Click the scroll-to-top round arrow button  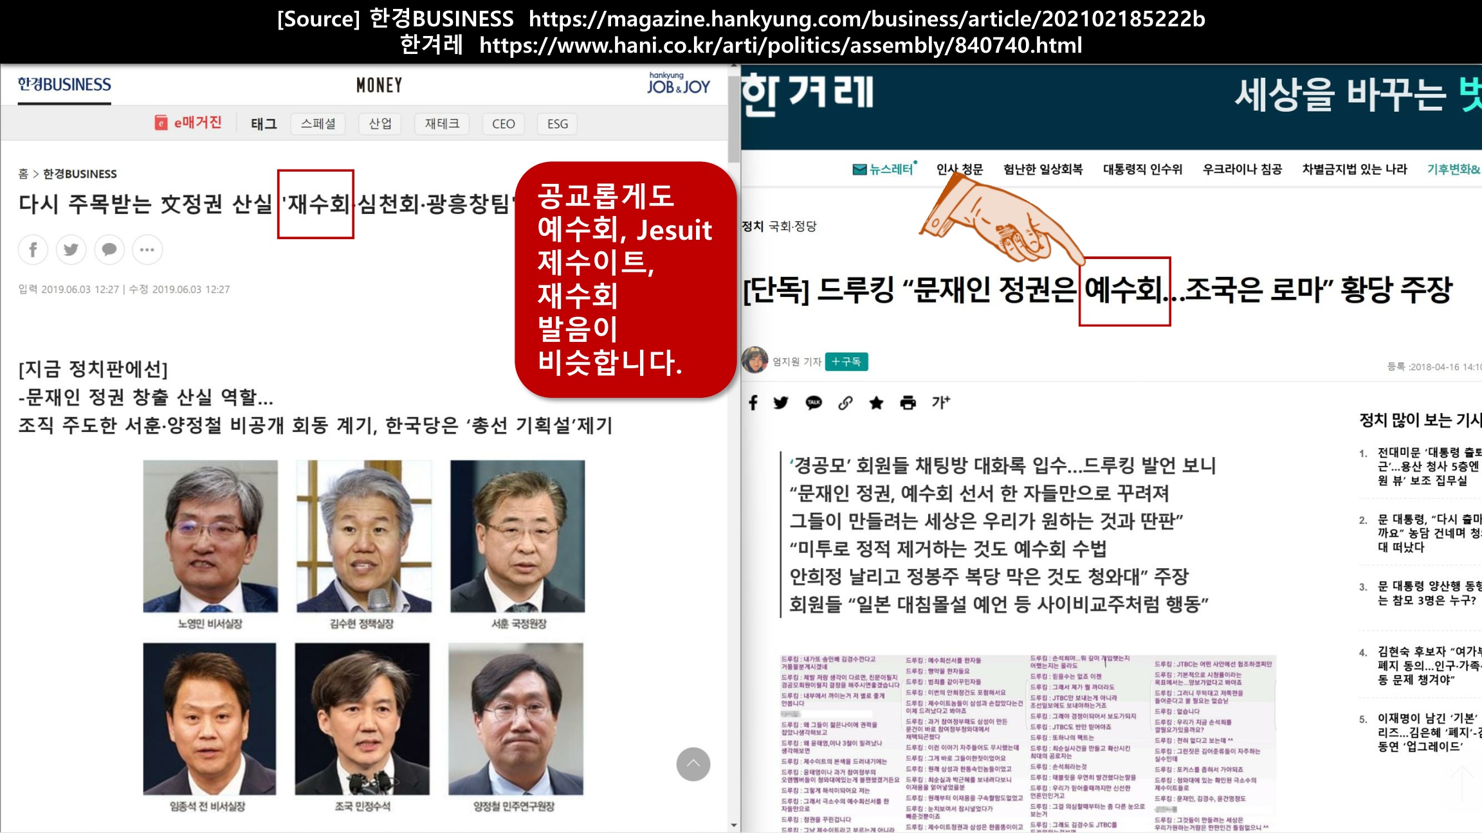tap(693, 764)
